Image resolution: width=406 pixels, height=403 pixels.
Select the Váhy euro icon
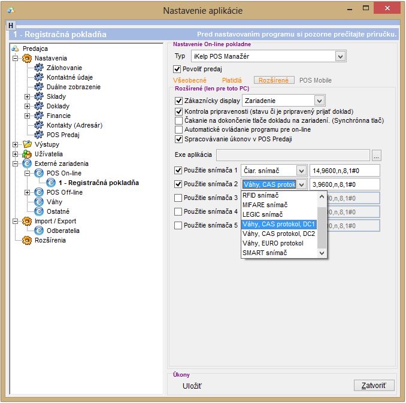pyautogui.click(x=39, y=202)
